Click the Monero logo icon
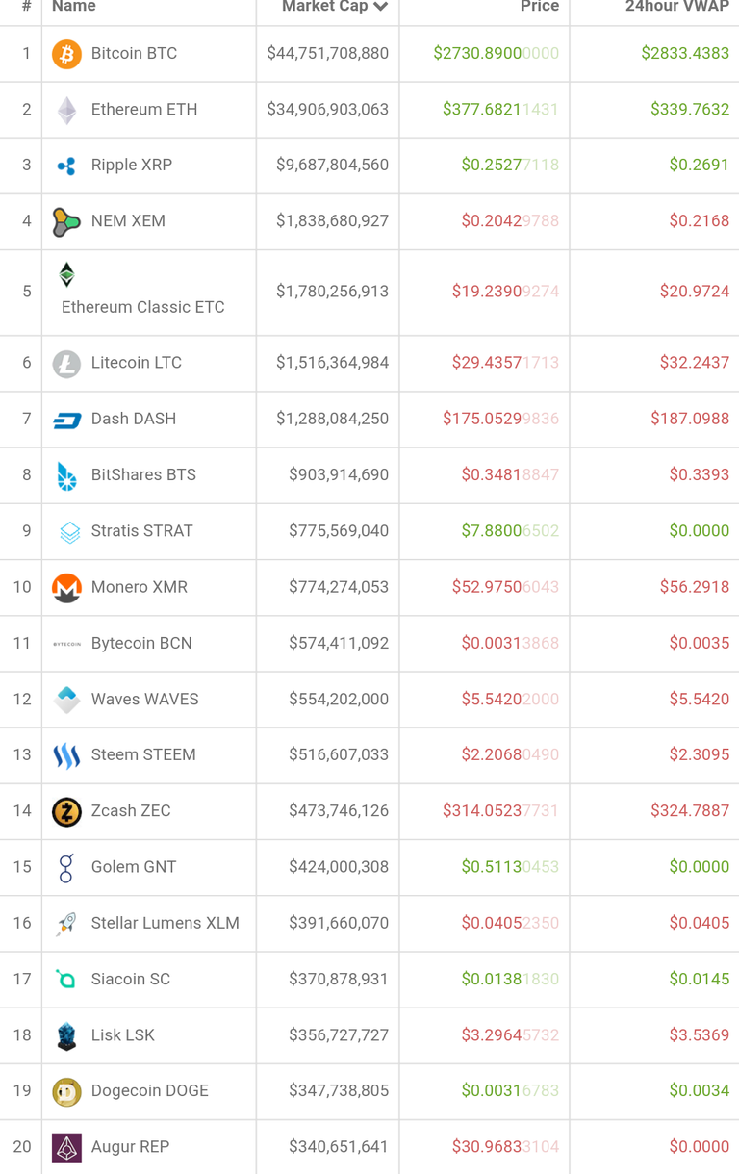 click(66, 587)
